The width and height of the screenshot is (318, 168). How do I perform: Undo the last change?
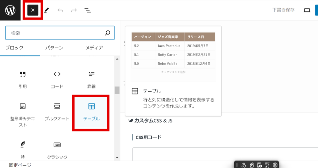tap(60, 10)
